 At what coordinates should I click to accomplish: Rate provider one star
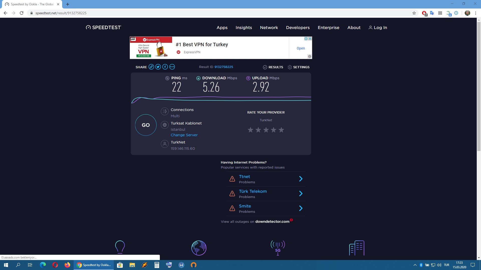click(251, 130)
